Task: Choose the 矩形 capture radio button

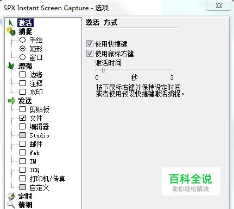Action: click(x=22, y=49)
